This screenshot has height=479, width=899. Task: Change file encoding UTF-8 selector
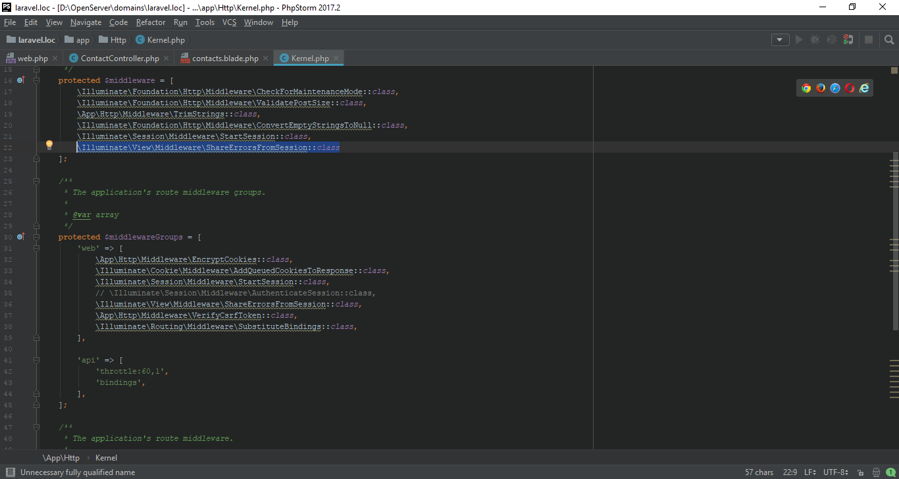coord(835,472)
